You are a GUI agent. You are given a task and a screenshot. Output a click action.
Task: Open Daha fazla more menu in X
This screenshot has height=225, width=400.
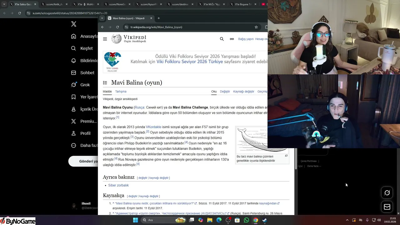tap(84, 146)
